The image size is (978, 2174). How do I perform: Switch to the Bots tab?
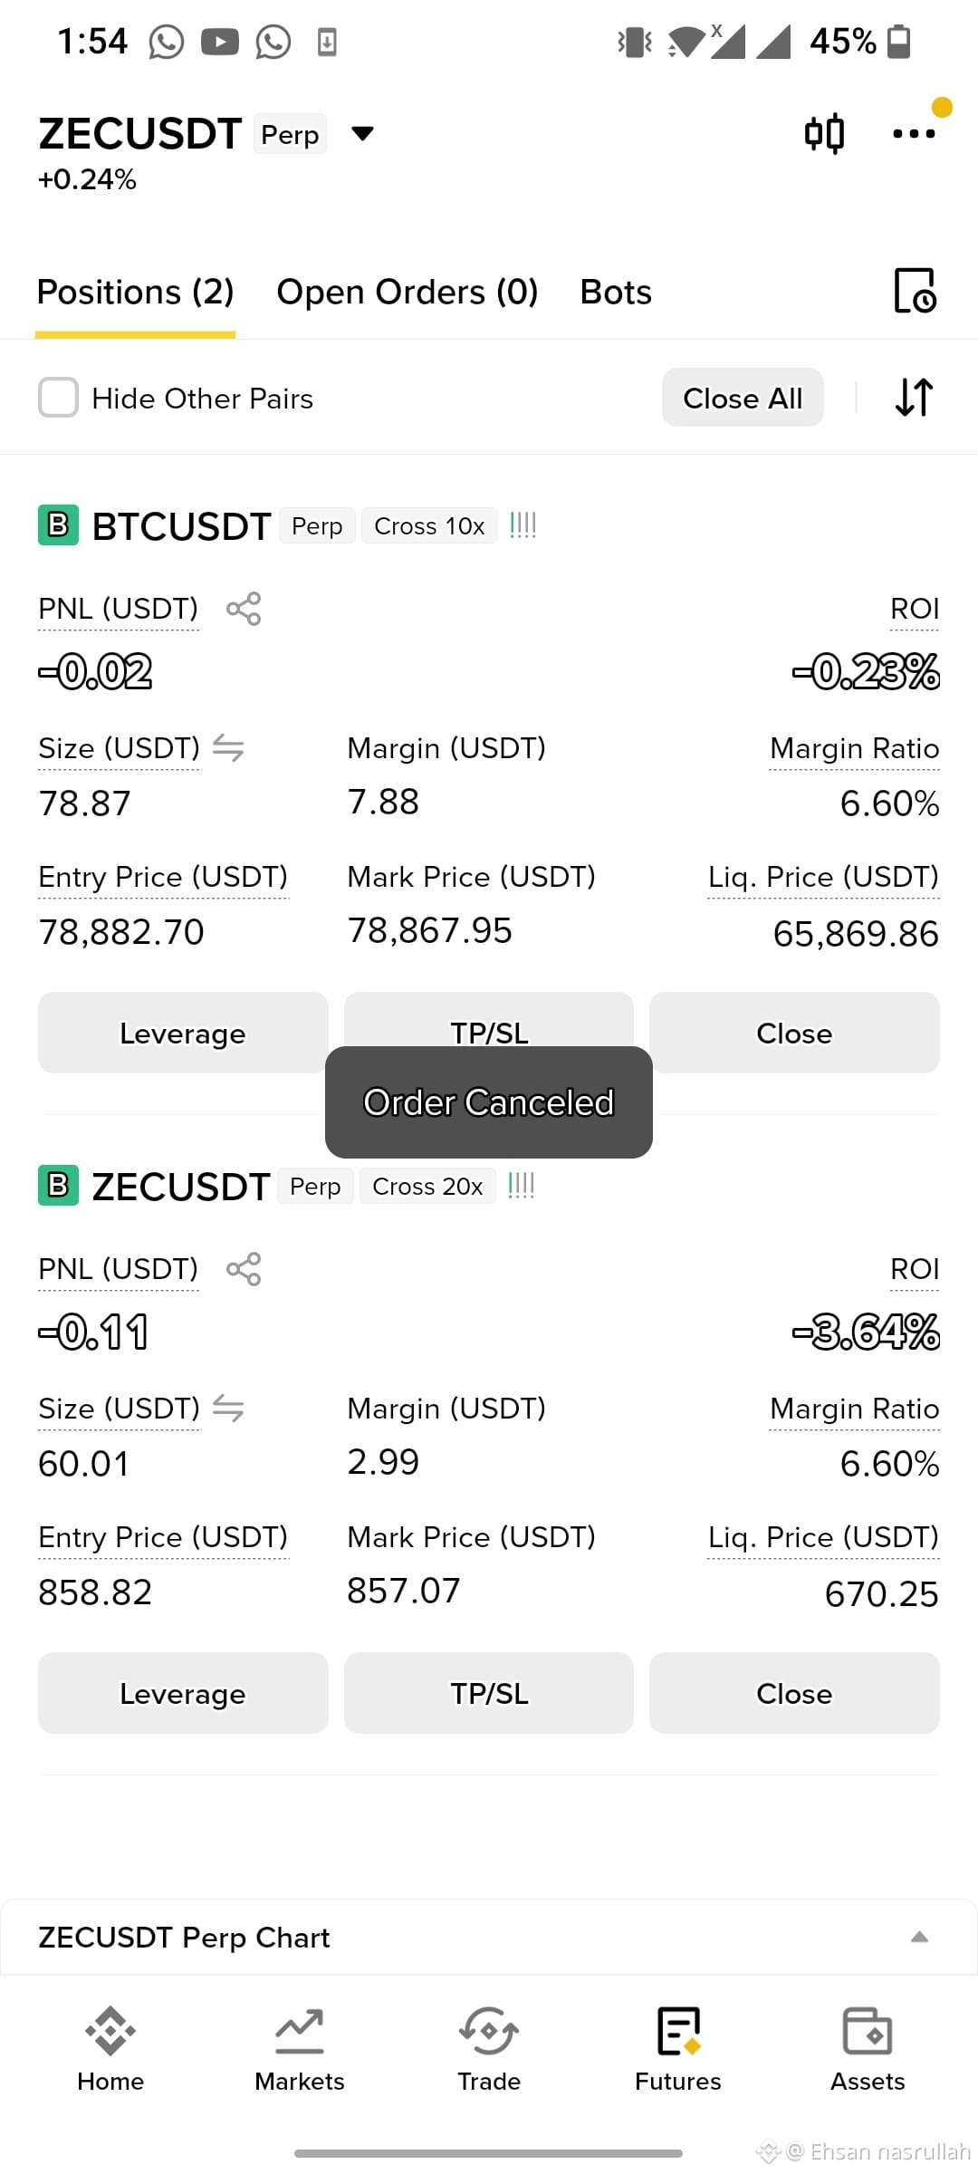coord(616,293)
